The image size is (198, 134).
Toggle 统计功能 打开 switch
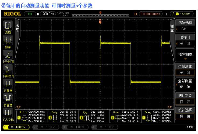pos(185,99)
